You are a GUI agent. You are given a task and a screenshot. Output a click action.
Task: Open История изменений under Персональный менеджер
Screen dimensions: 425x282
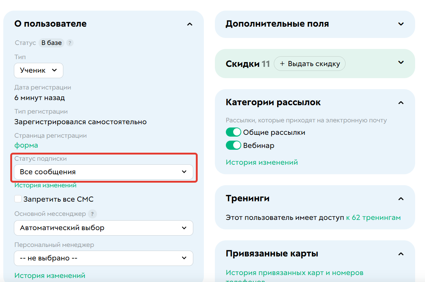(x=49, y=275)
